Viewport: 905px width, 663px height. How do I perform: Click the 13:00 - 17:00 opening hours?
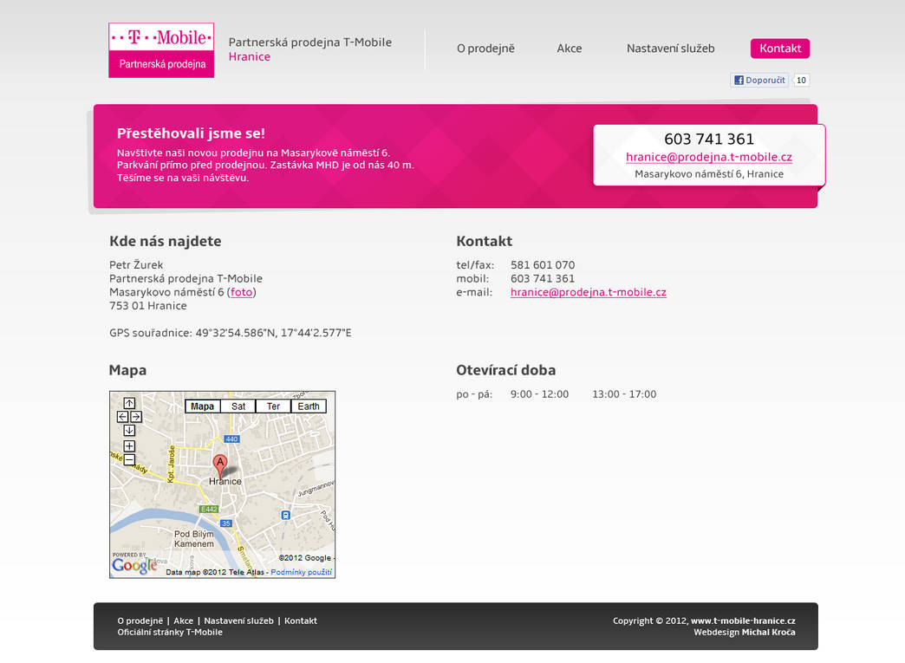(x=624, y=394)
